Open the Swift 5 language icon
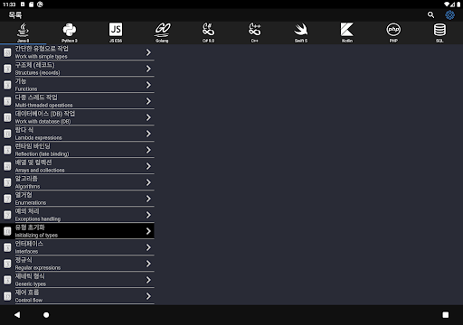 pos(301,32)
